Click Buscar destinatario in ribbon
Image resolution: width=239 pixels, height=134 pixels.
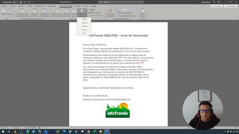124,13
